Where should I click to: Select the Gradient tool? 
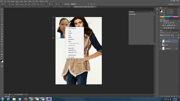click(x=2, y=37)
